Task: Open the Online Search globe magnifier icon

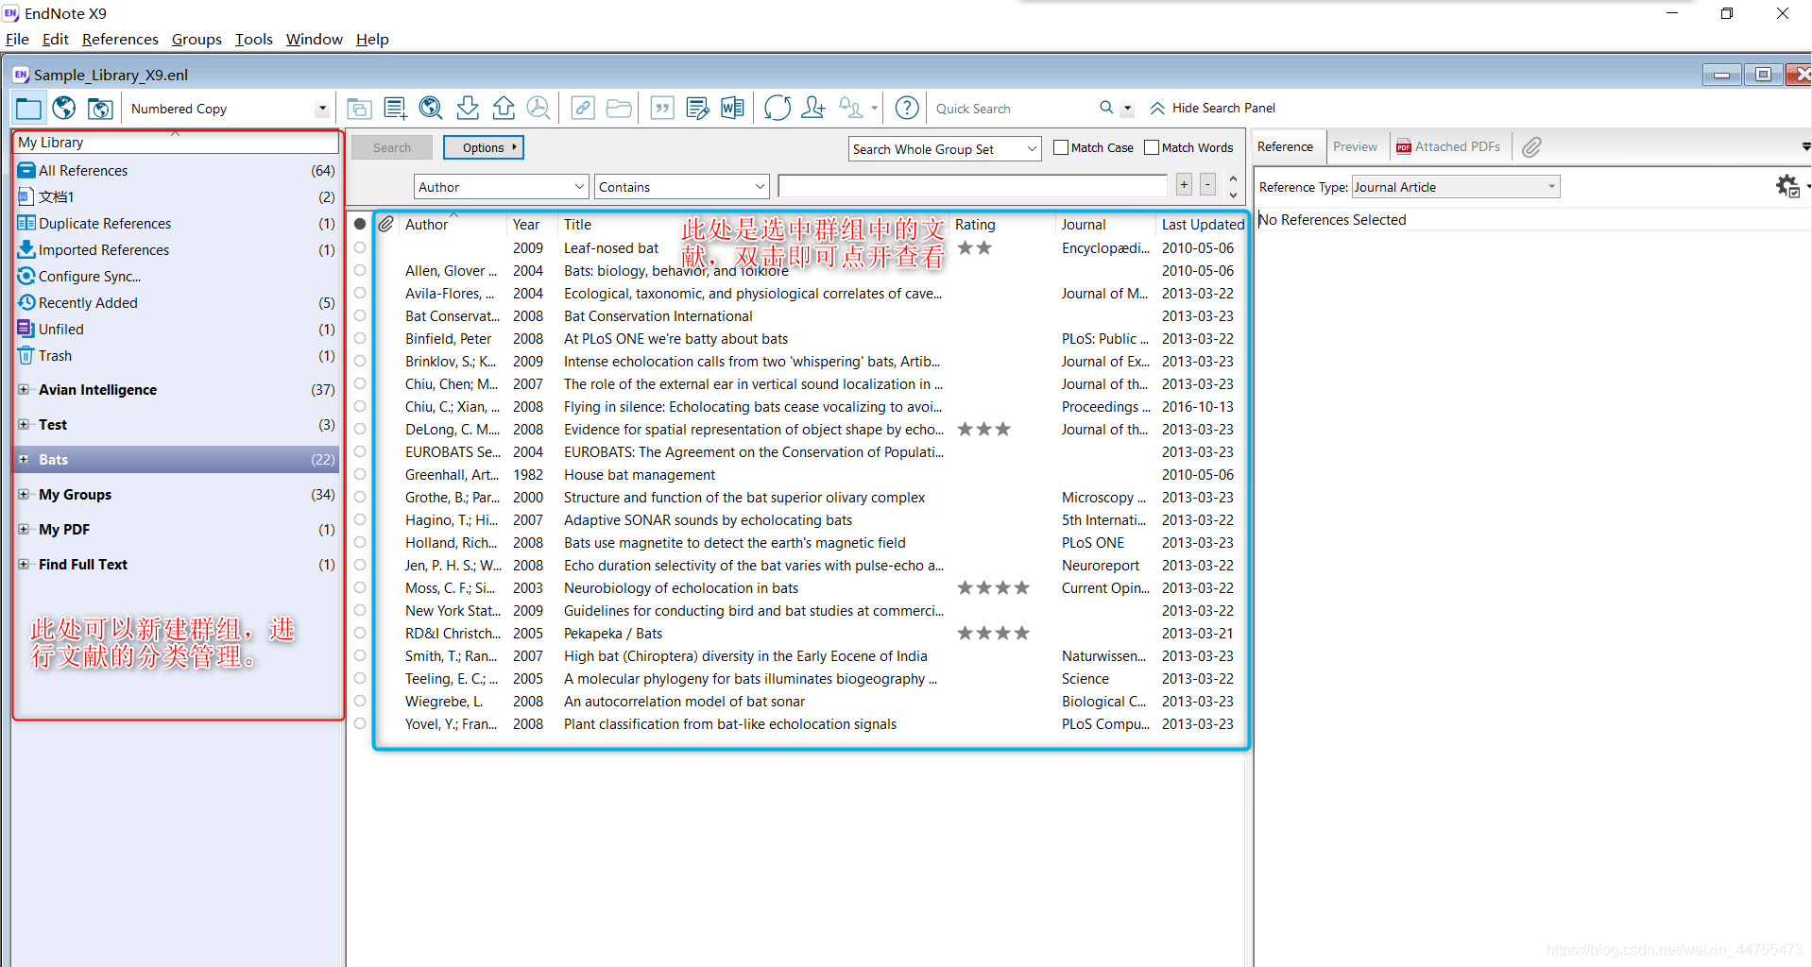Action: tap(431, 109)
